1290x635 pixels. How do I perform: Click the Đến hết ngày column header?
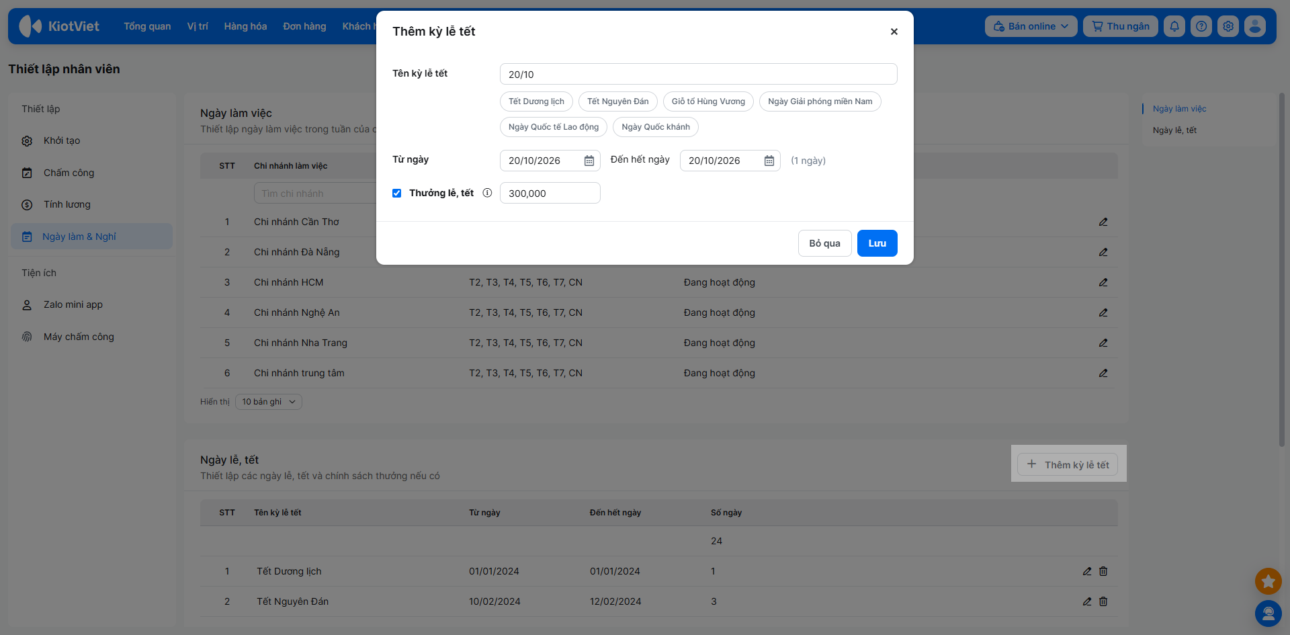615,513
